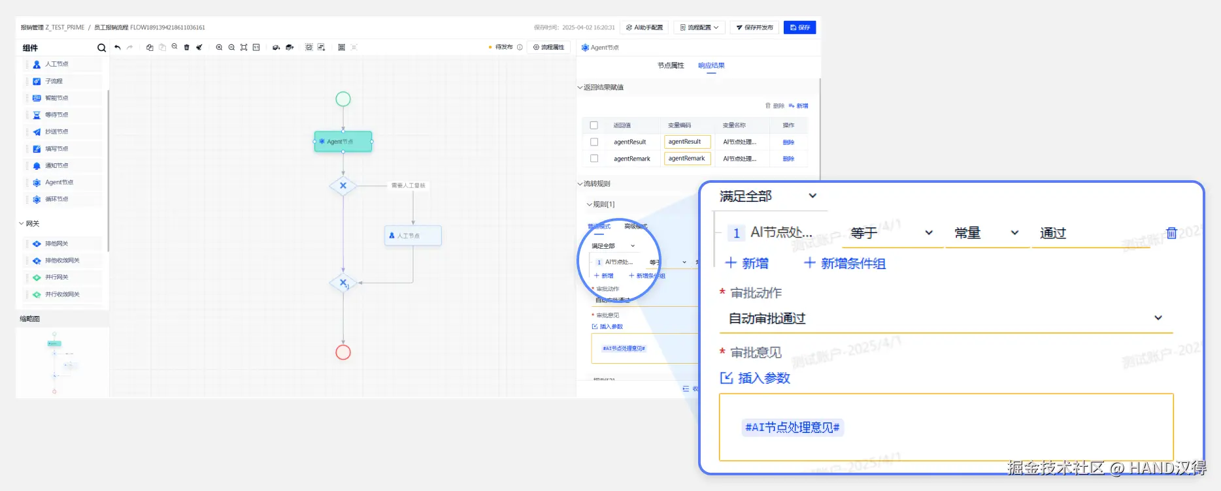
Task: Collapse the 规则[1] rule
Action: (x=589, y=204)
